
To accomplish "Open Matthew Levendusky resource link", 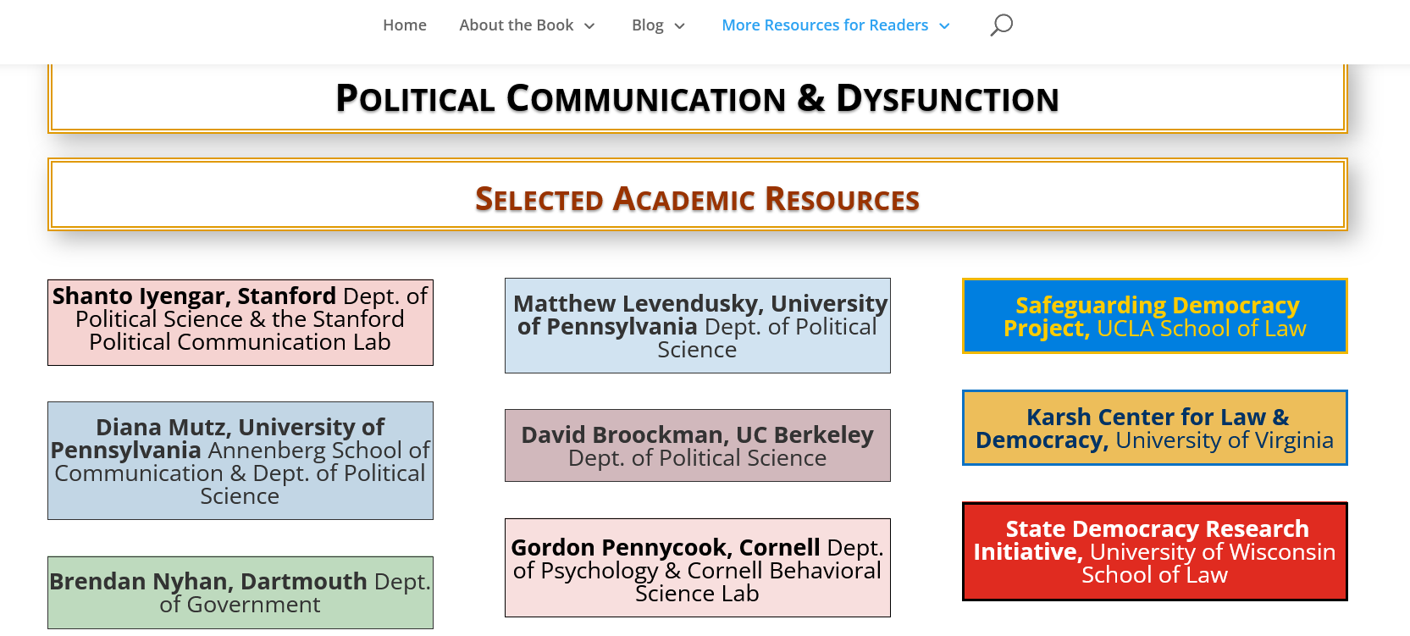I will click(x=697, y=325).
